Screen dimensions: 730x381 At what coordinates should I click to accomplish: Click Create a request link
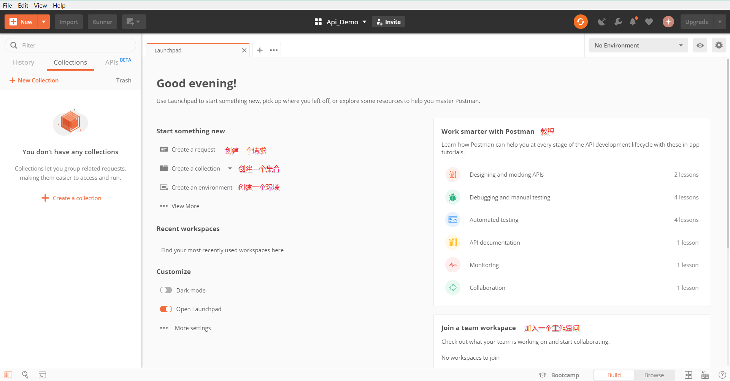(x=193, y=149)
